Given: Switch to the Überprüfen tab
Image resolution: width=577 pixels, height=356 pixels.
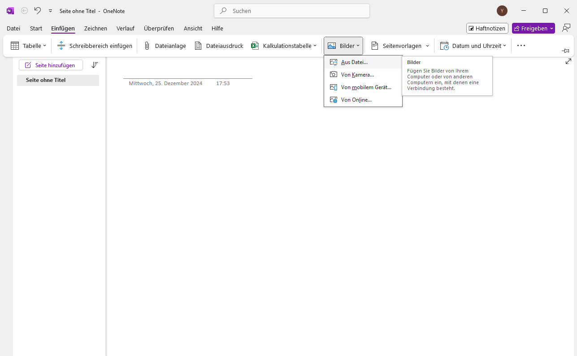Looking at the screenshot, I should pos(159,28).
